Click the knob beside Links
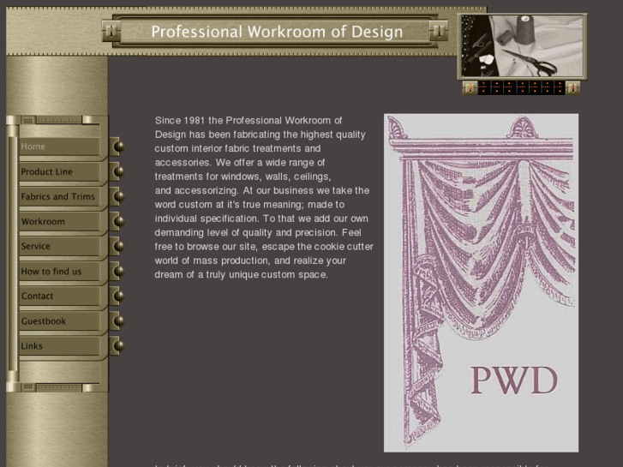This screenshot has width=623, height=467. point(118,346)
